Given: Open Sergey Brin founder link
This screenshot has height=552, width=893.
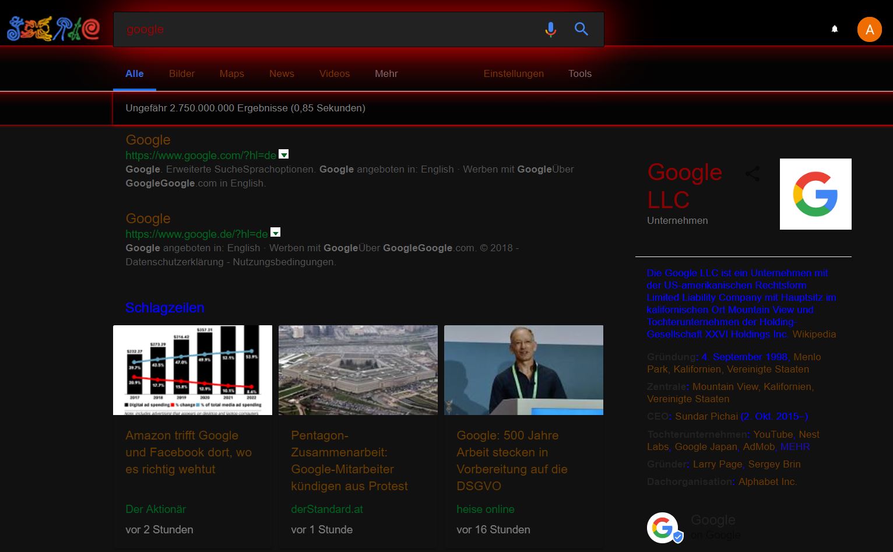Looking at the screenshot, I should pyautogui.click(x=774, y=464).
